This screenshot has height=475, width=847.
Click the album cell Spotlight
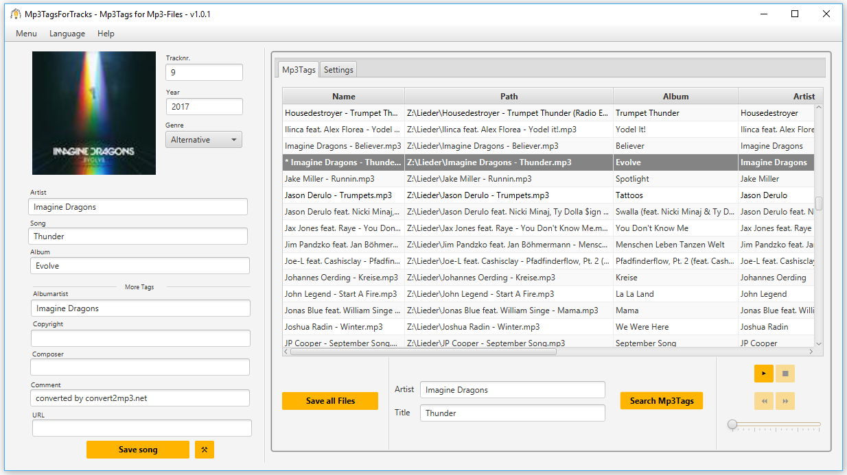676,179
